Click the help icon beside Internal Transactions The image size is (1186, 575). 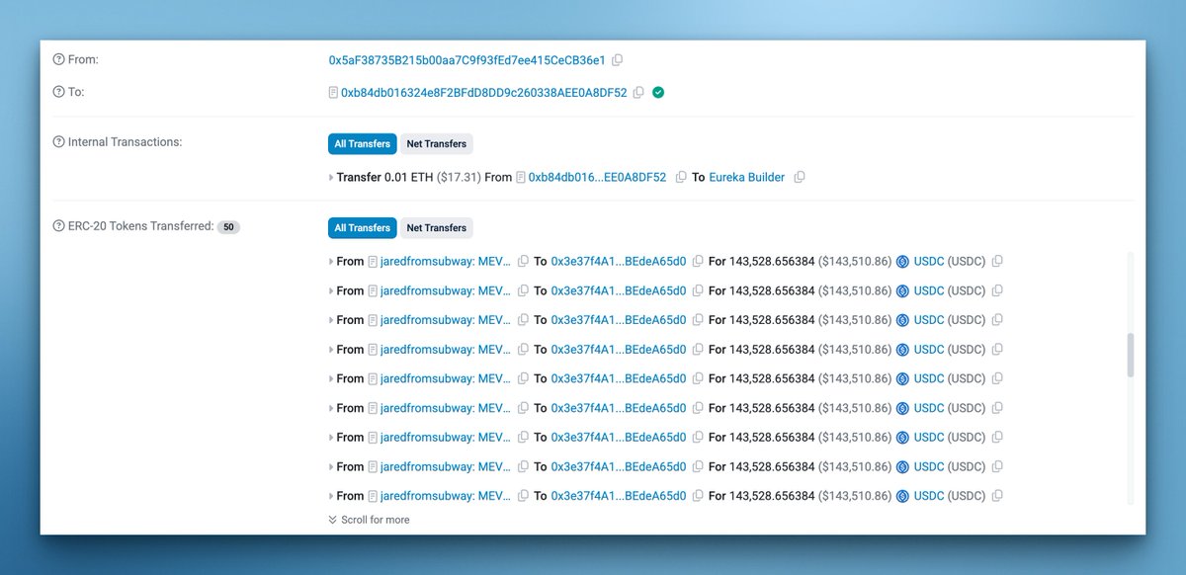point(58,142)
